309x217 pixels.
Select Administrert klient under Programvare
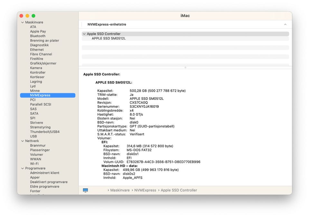45,173
